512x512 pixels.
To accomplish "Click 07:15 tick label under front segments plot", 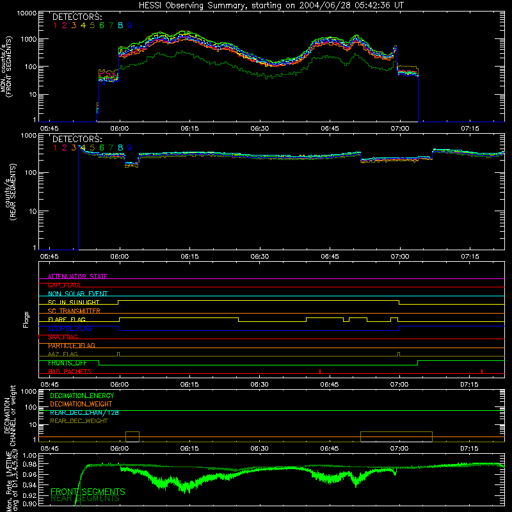I will click(470, 129).
